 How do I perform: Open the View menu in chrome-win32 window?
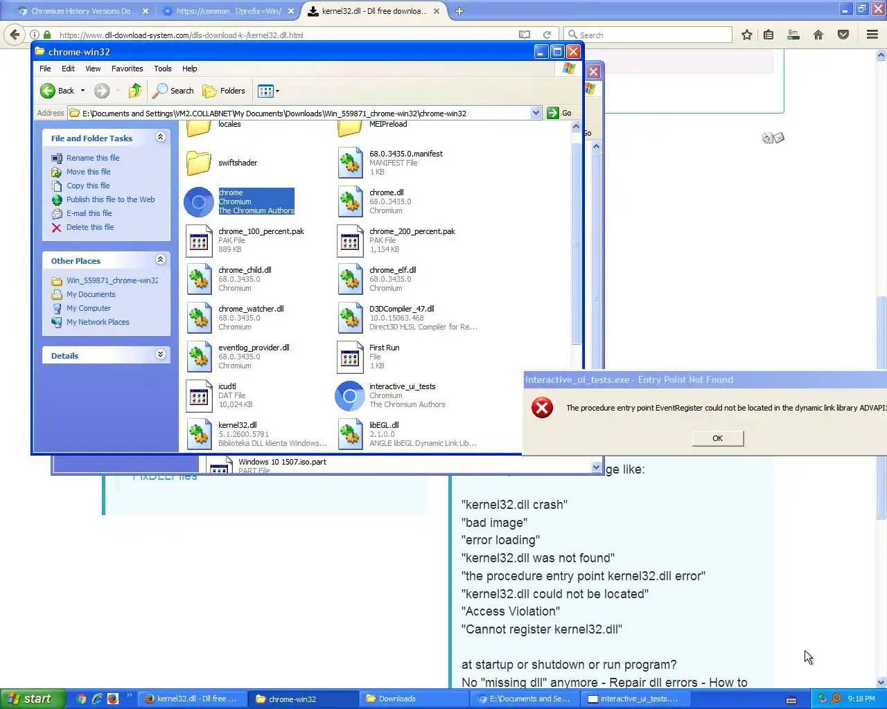[93, 69]
